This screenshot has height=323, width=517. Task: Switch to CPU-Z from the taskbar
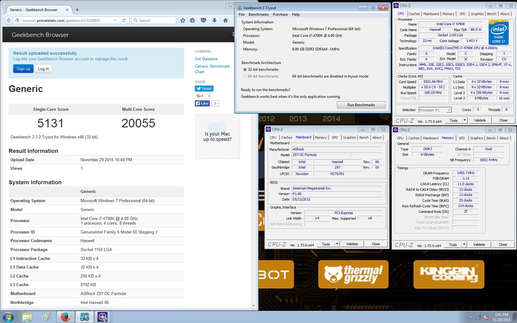(102, 317)
